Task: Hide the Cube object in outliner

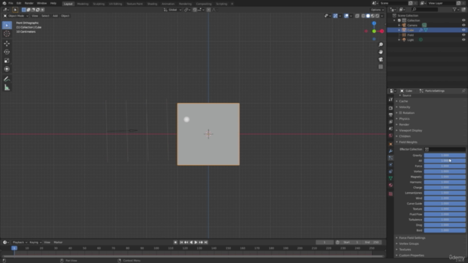Action: tap(463, 30)
